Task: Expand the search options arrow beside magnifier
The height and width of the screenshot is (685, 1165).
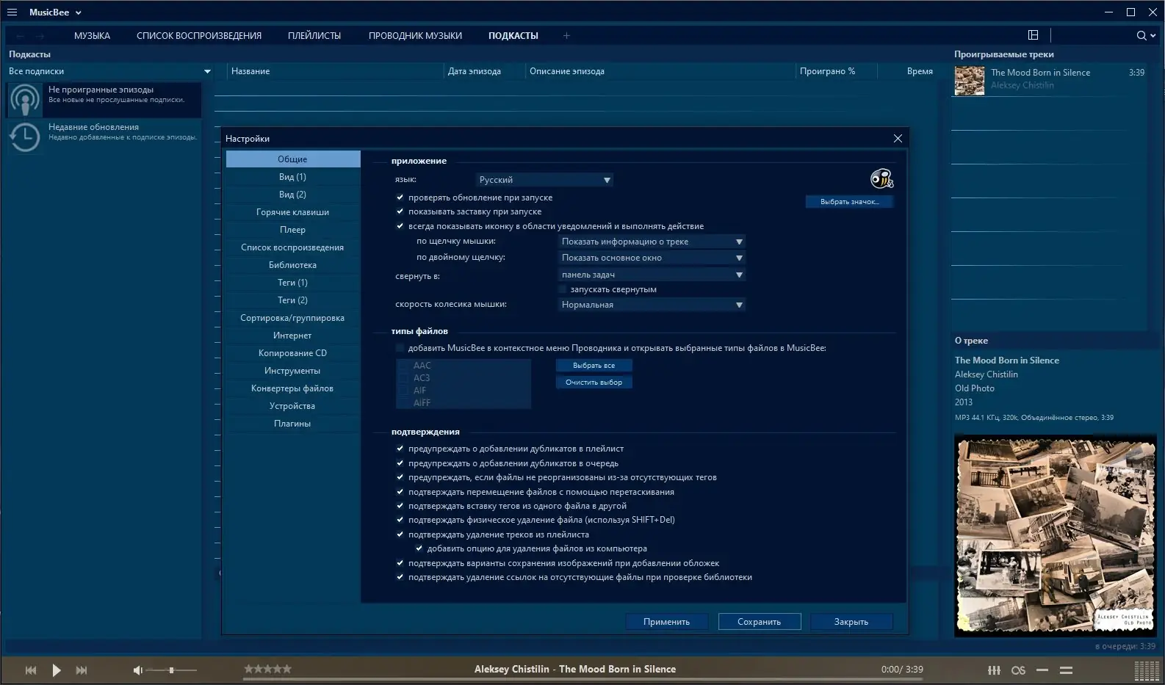Action: (x=1153, y=35)
